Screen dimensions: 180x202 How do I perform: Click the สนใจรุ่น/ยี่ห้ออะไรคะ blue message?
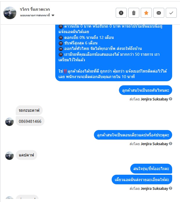tap(151, 169)
